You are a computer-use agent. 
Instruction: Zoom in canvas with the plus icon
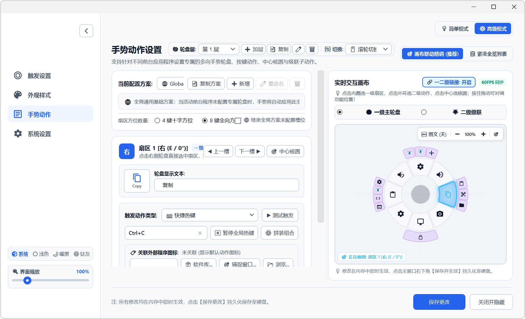[x=483, y=134]
